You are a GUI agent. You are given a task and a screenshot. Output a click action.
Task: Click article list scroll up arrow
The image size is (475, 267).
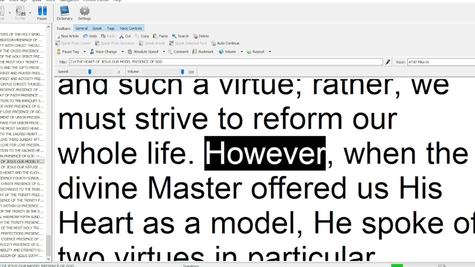tap(49, 27)
